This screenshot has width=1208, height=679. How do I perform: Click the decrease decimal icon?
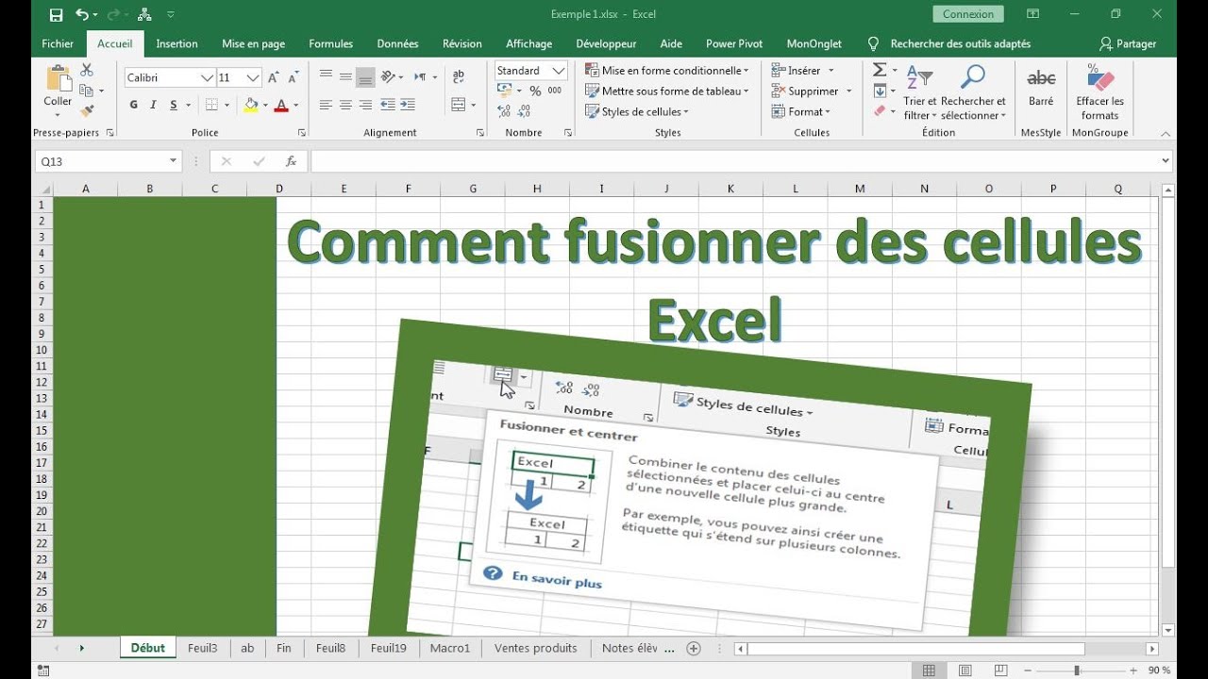pos(526,111)
